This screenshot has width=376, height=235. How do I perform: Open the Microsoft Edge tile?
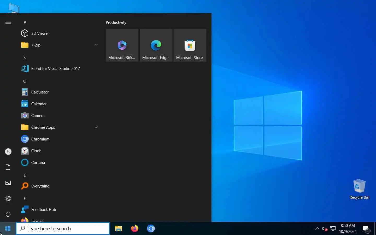click(156, 45)
